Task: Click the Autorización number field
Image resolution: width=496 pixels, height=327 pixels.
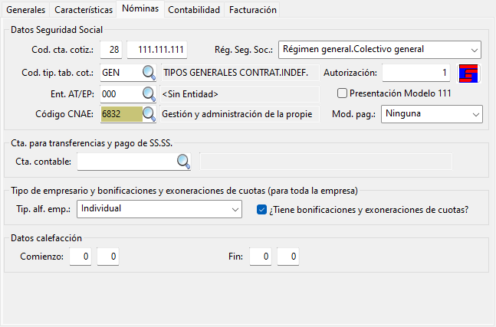Action: tap(416, 73)
